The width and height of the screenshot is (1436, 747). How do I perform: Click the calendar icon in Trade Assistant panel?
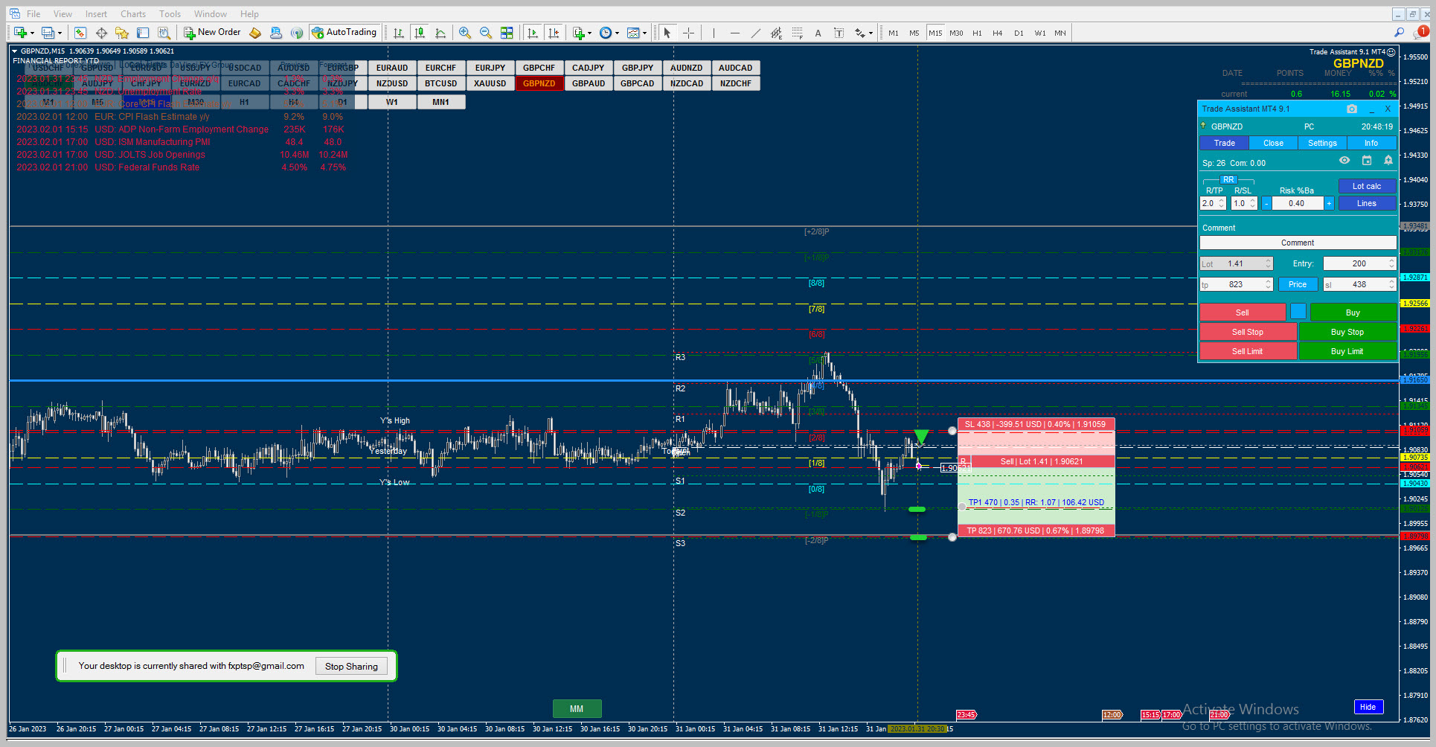(x=1367, y=161)
